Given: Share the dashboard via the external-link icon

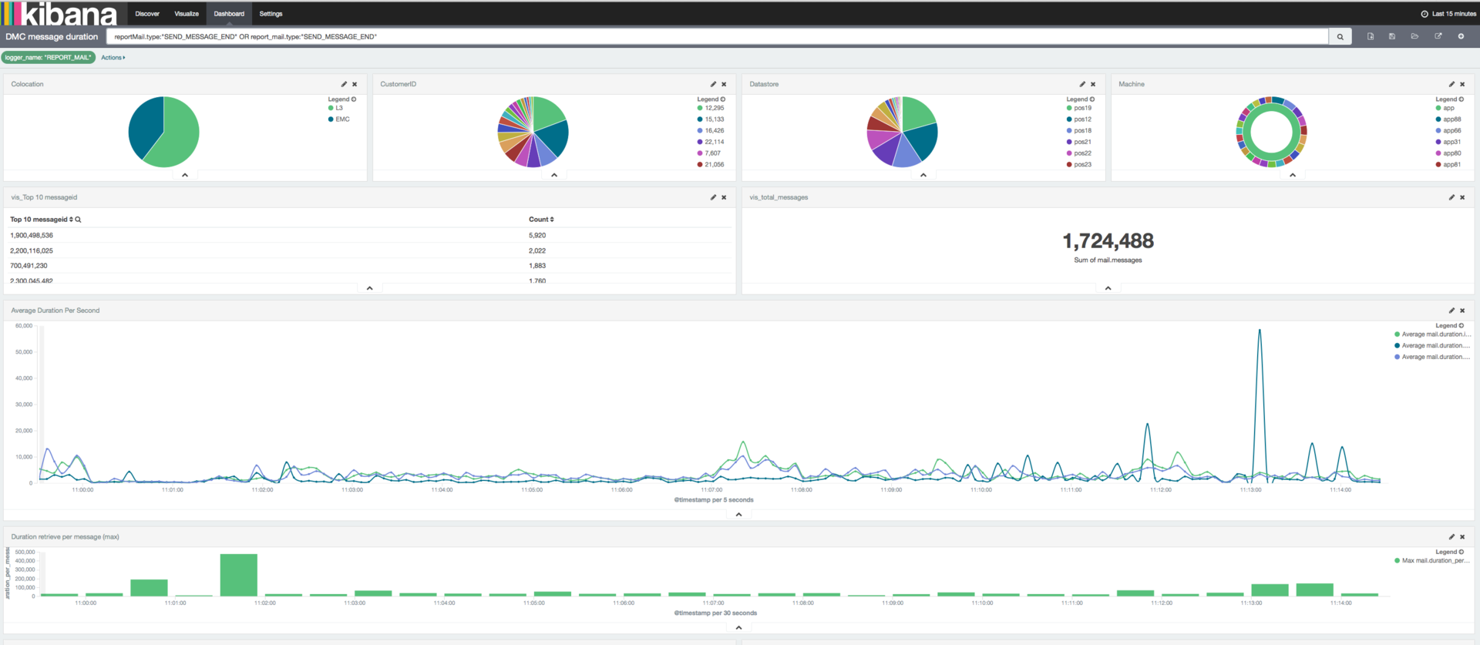Looking at the screenshot, I should 1438,36.
